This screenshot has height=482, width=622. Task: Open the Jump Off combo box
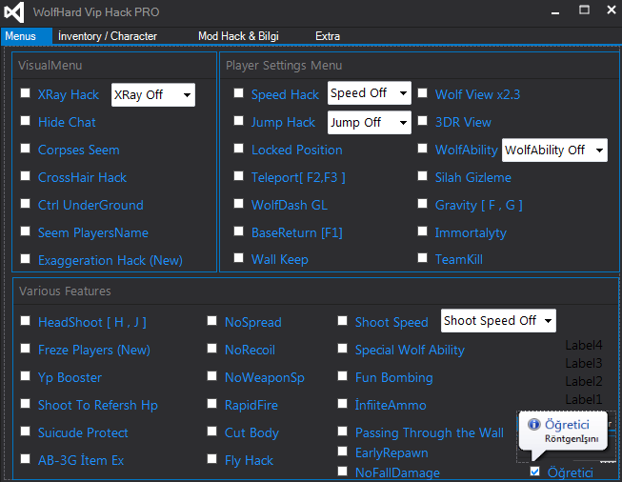point(370,122)
